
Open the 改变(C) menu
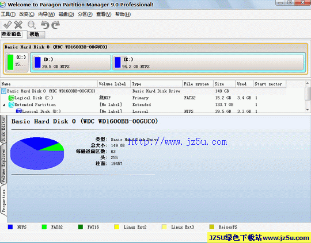[x=26, y=14]
